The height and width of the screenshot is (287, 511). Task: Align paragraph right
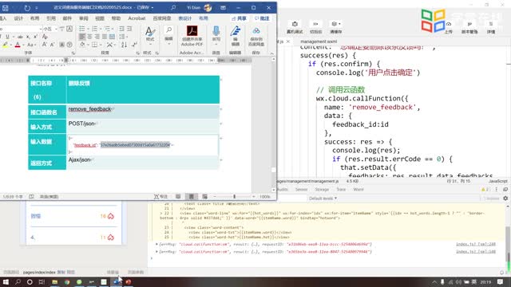click(x=97, y=37)
